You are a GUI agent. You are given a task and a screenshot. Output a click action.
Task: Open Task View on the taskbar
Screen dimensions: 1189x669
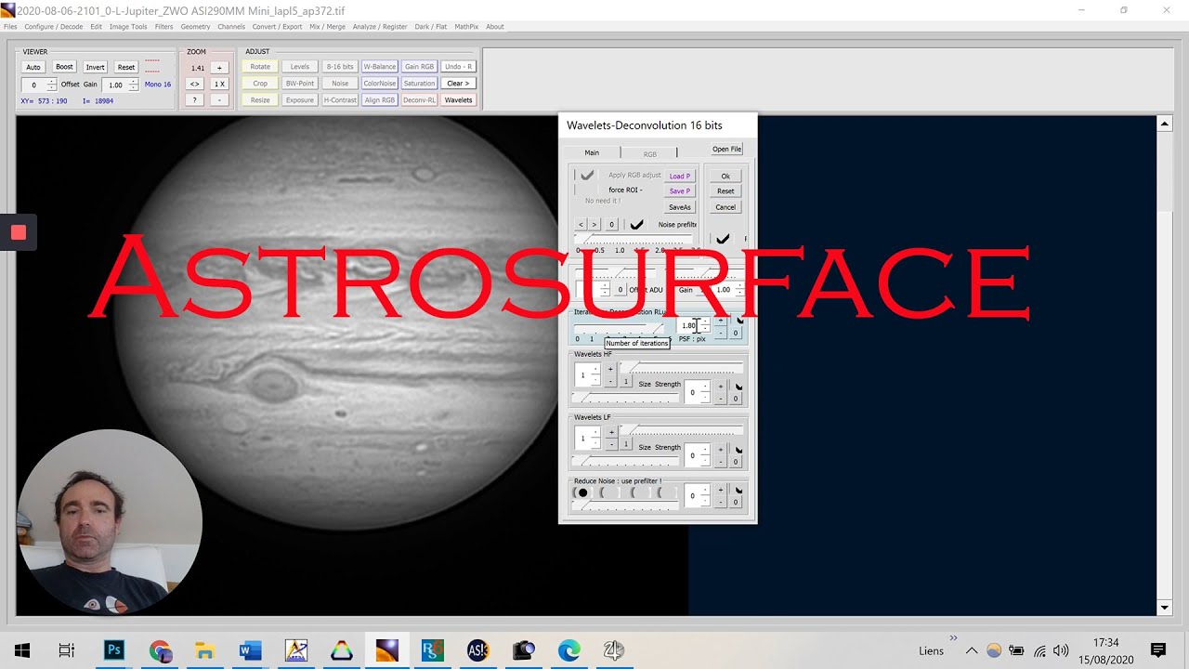[67, 650]
